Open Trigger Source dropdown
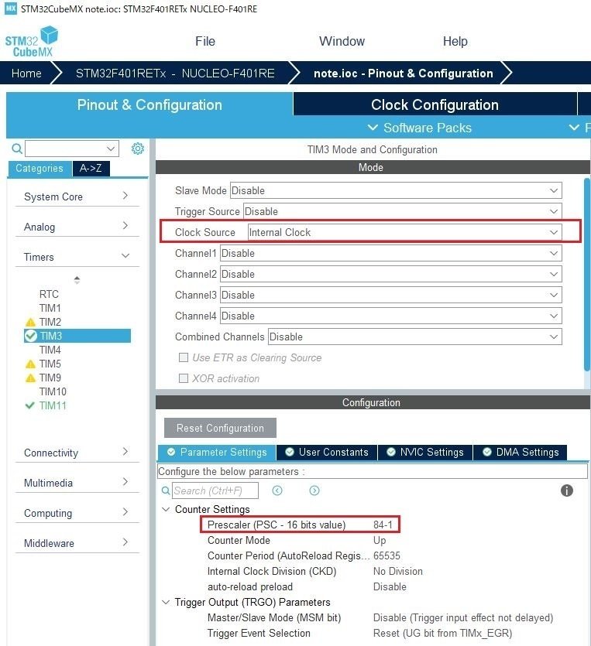 (403, 211)
